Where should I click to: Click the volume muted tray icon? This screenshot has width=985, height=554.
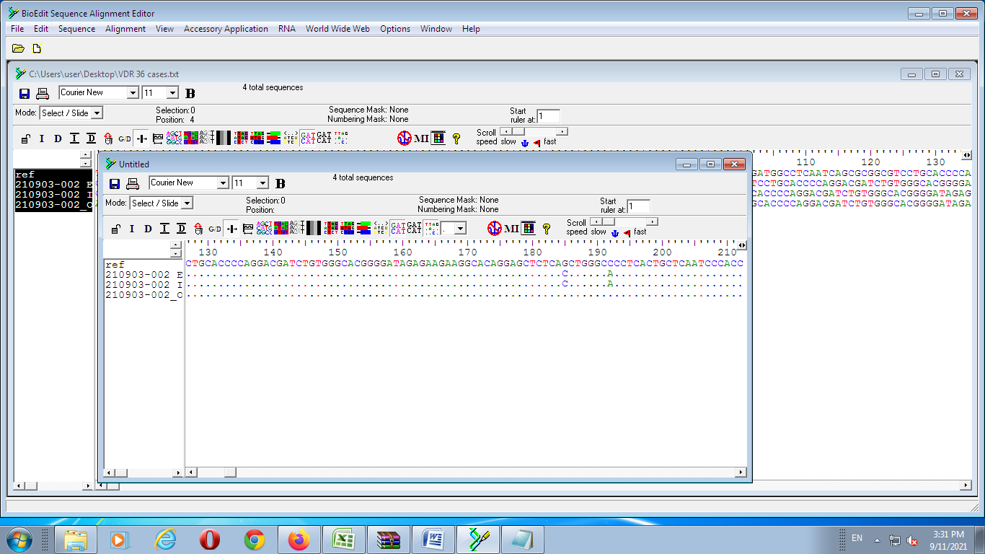[x=912, y=540]
